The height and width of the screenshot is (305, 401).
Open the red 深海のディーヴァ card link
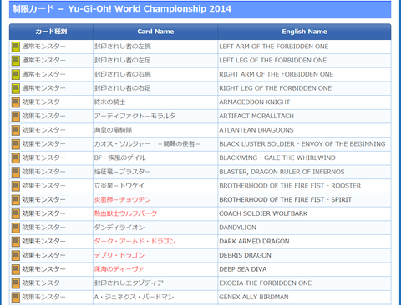(119, 269)
